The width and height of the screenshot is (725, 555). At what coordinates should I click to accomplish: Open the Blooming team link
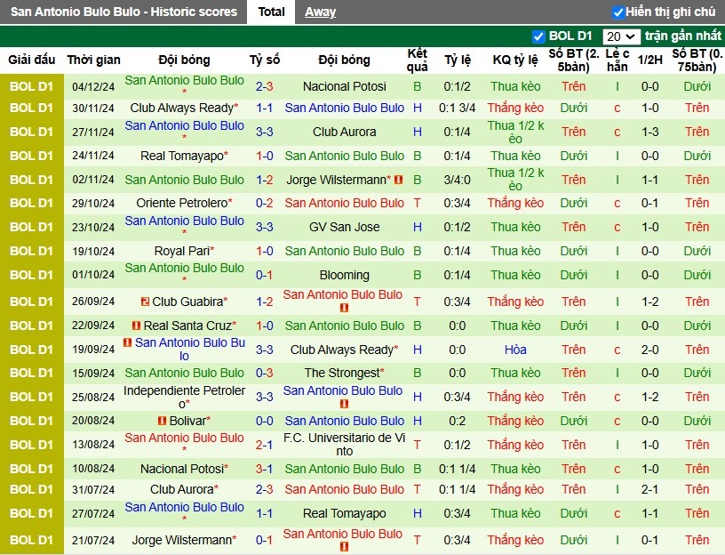[x=345, y=276]
